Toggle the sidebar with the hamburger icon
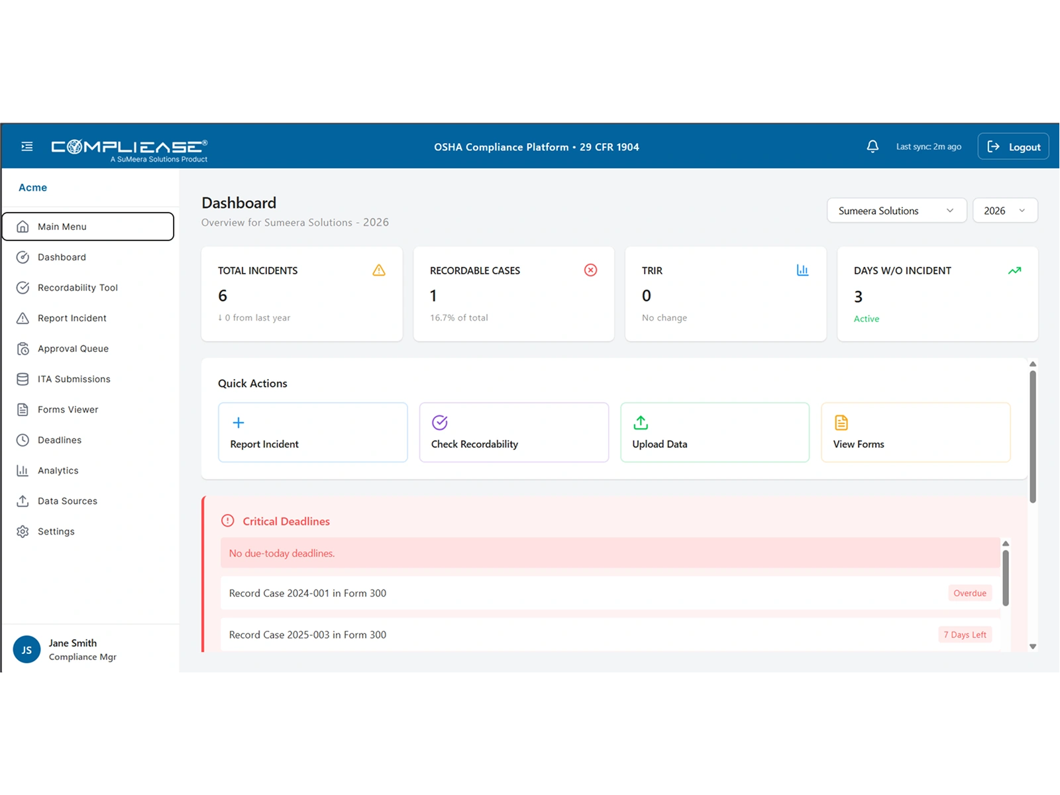Viewport: 1060px width, 795px height. coord(27,146)
